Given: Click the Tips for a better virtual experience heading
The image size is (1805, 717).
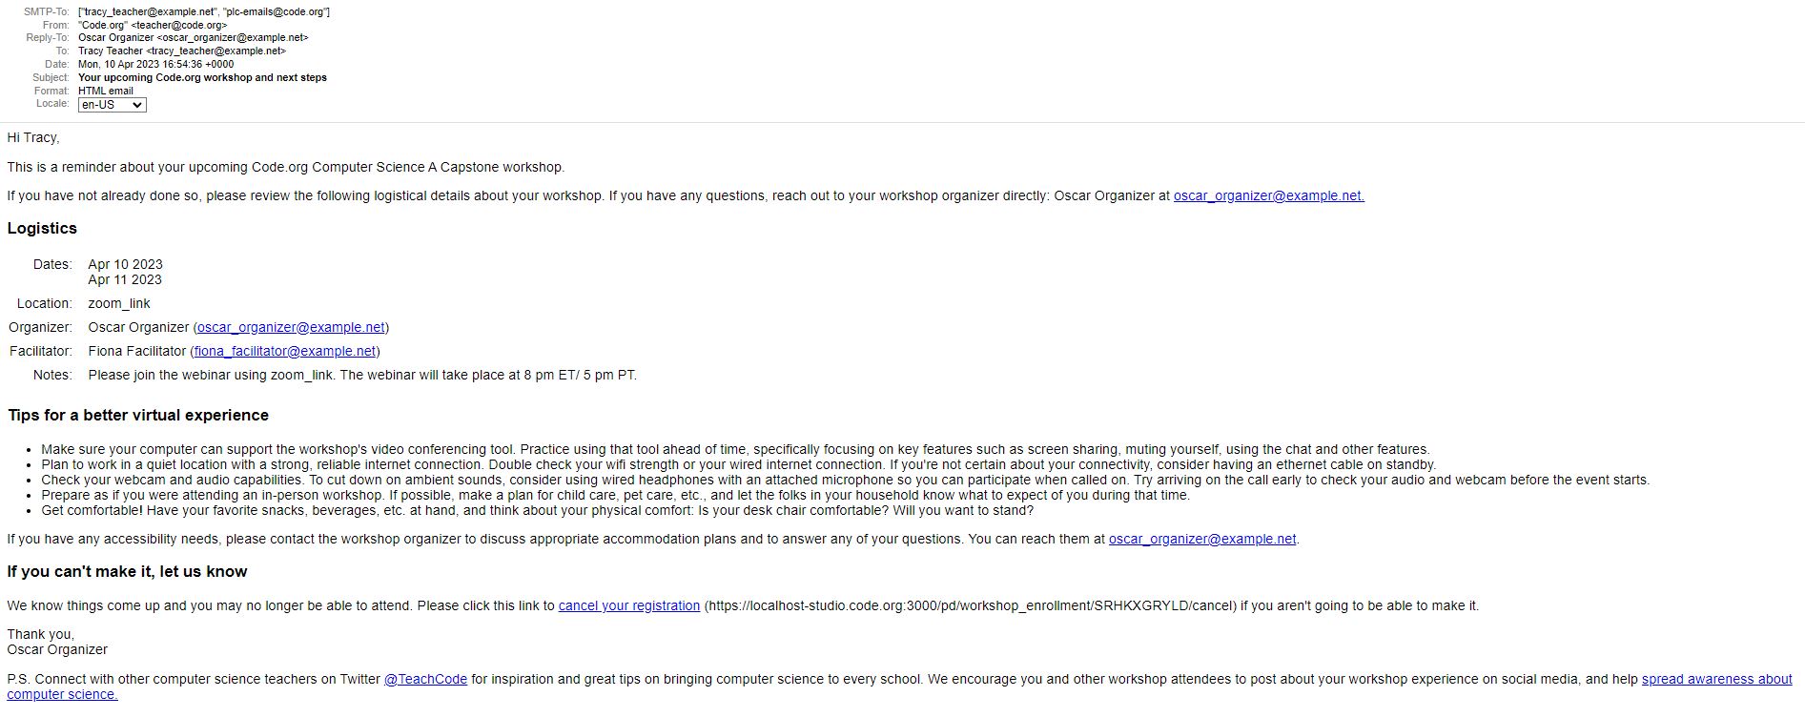Looking at the screenshot, I should [138, 415].
